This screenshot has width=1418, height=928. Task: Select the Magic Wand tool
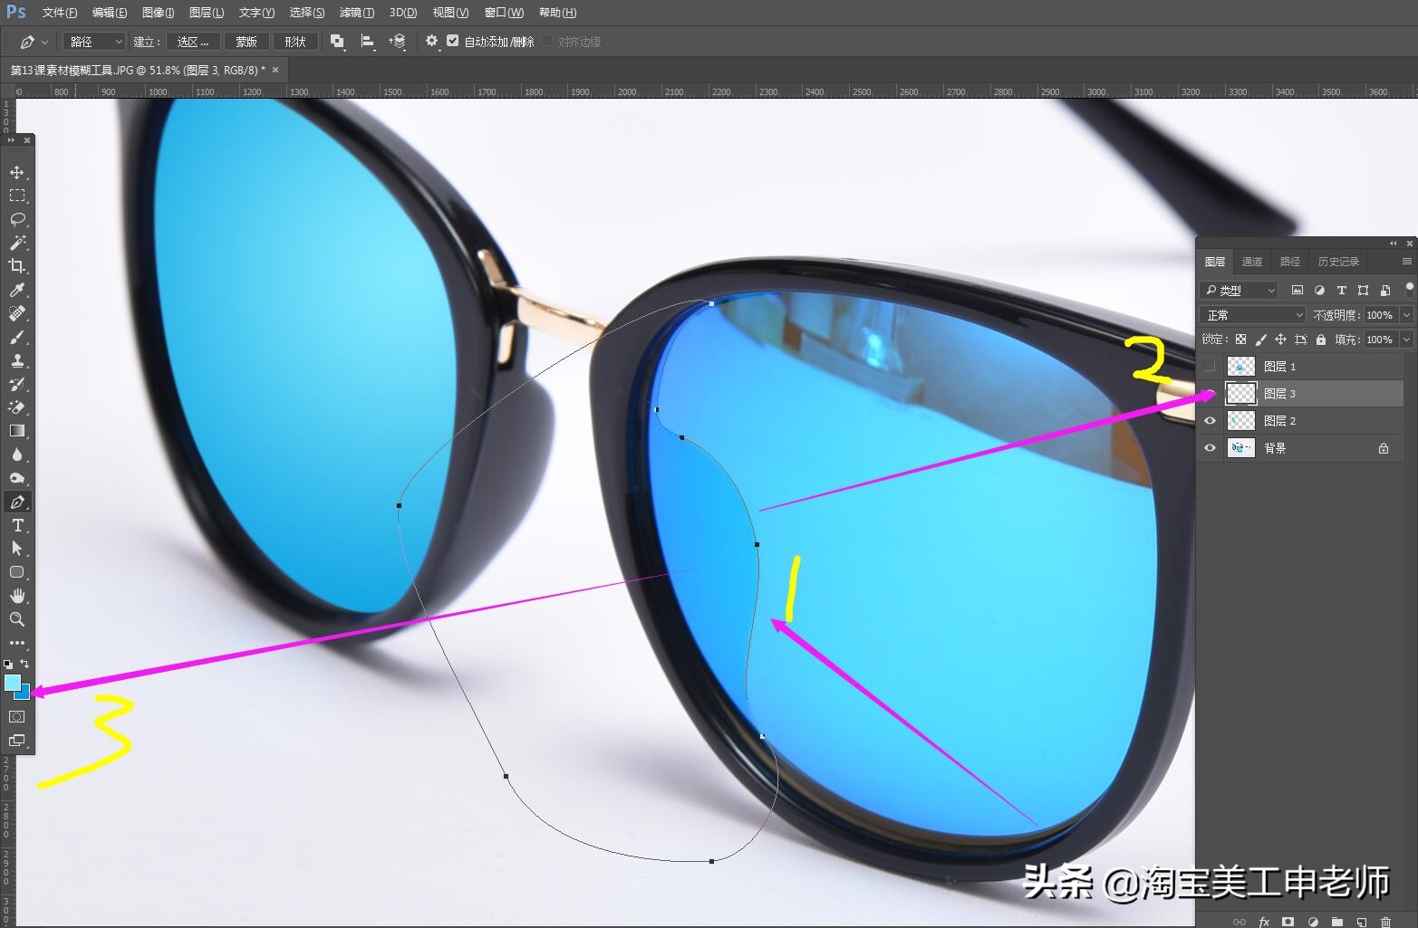(16, 243)
